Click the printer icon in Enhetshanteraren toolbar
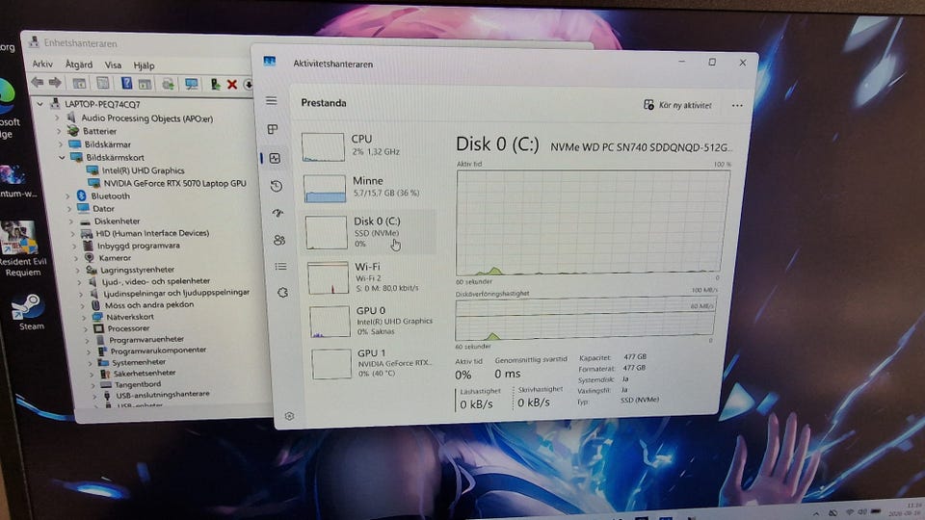925x520 pixels. pos(168,84)
